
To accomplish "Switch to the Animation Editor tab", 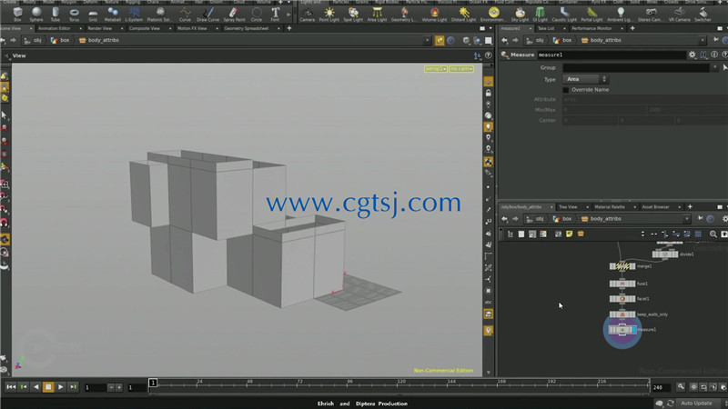I will (x=55, y=28).
